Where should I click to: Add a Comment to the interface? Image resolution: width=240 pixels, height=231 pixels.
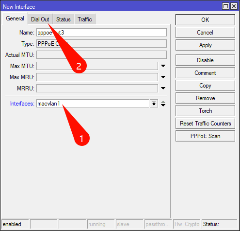[x=205, y=73]
